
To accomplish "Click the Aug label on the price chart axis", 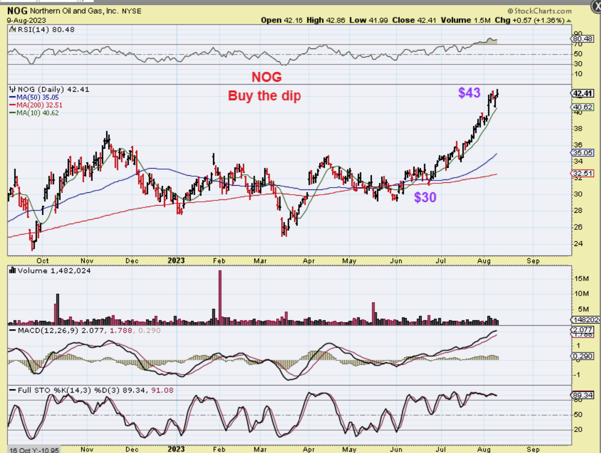I will [484, 261].
